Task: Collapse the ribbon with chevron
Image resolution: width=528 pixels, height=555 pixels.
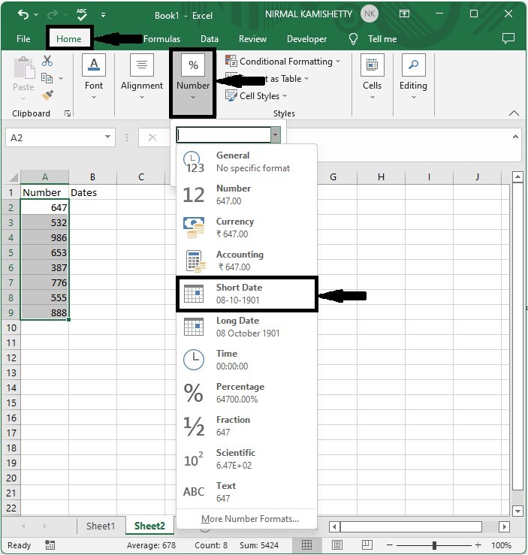Action: click(514, 113)
